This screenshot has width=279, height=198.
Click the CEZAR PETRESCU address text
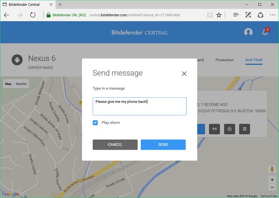point(232,111)
